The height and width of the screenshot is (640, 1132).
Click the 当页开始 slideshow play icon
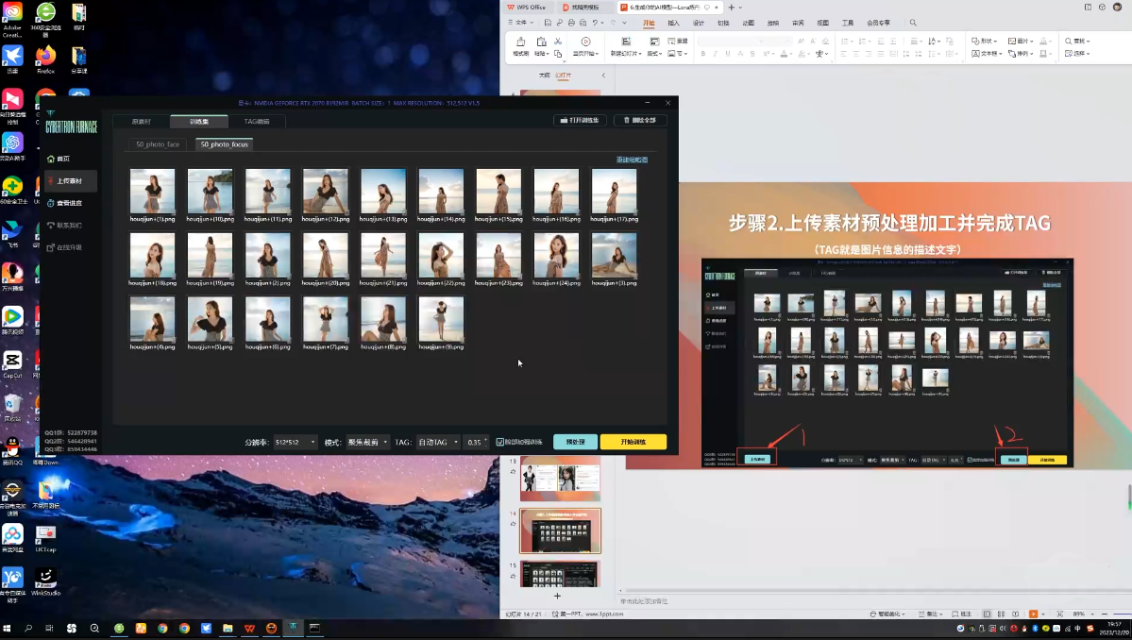pos(585,46)
